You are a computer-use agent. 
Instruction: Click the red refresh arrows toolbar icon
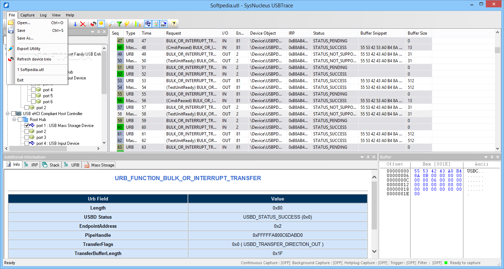coord(93,24)
